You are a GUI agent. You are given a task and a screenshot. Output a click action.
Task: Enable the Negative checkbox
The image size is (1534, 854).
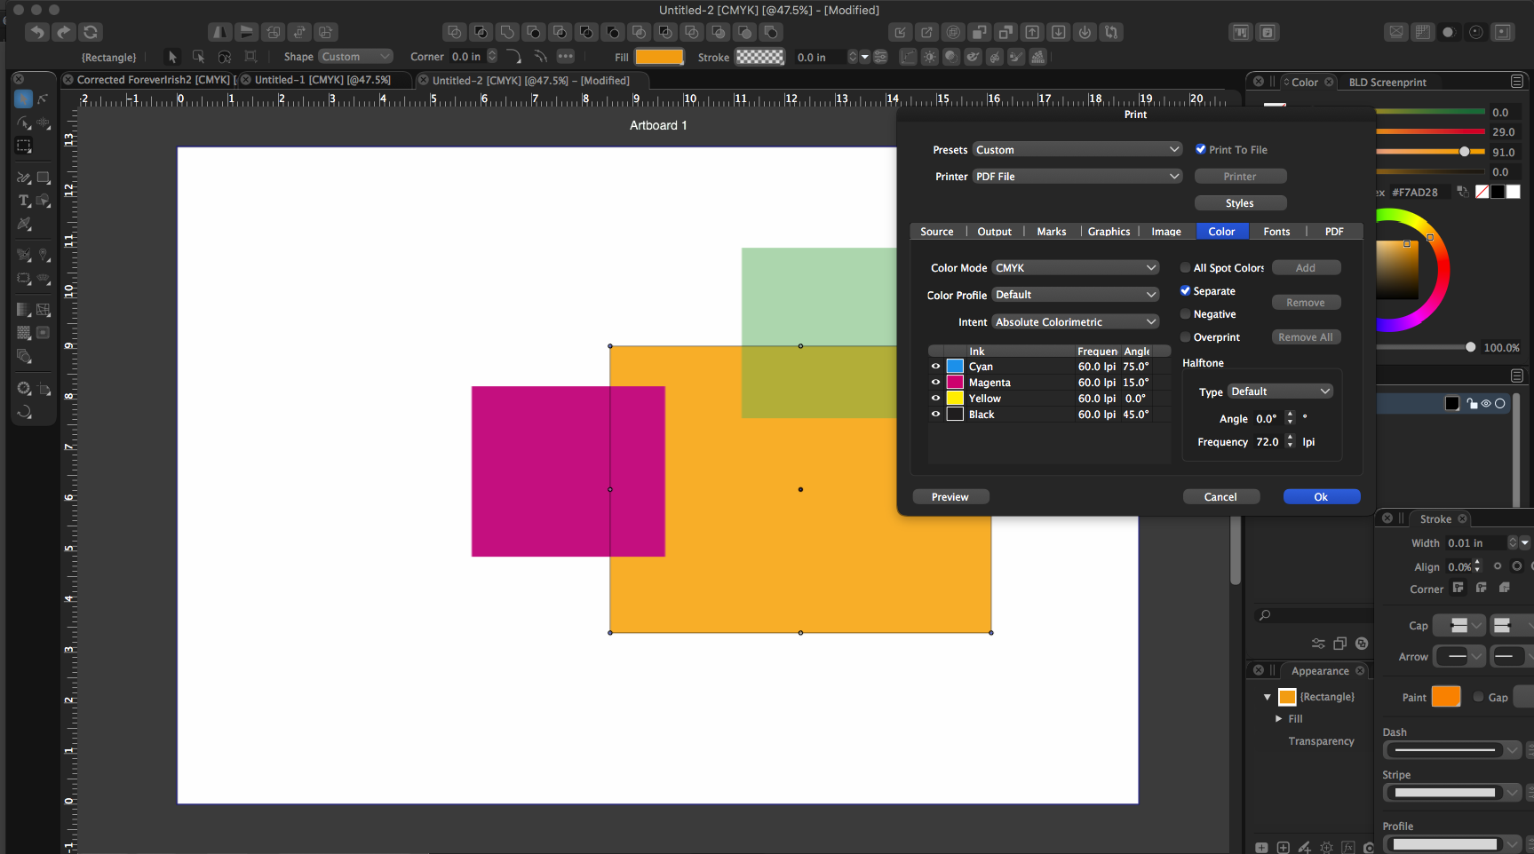pyautogui.click(x=1185, y=314)
